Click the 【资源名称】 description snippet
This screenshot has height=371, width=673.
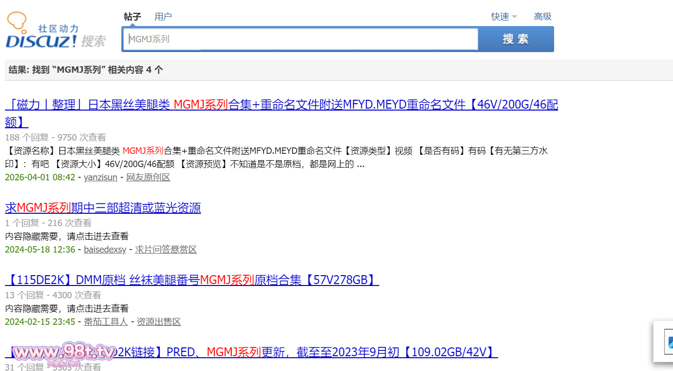click(x=277, y=157)
